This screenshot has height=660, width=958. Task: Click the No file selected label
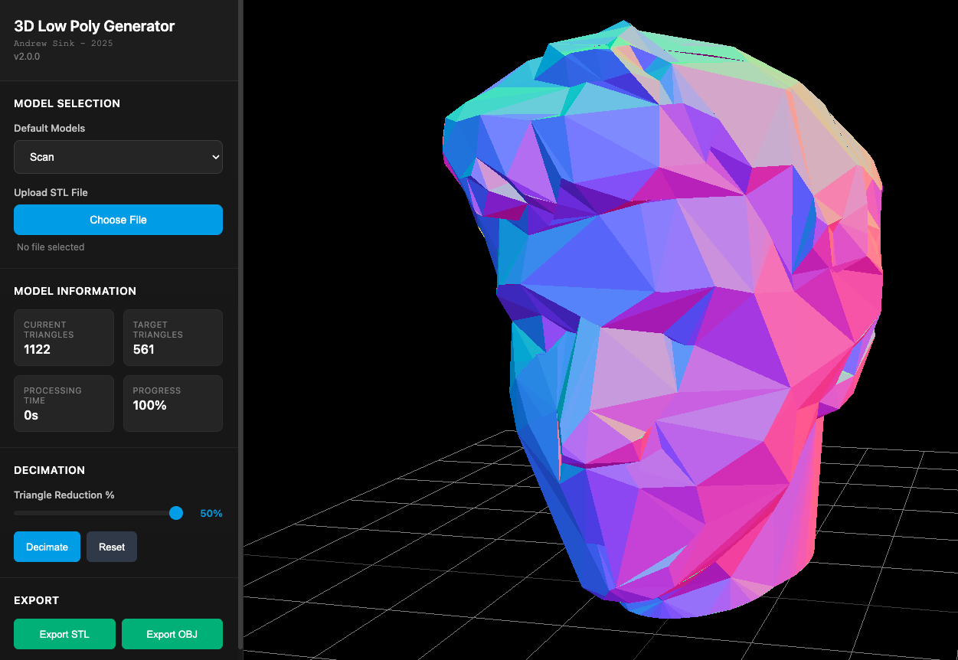tap(51, 247)
